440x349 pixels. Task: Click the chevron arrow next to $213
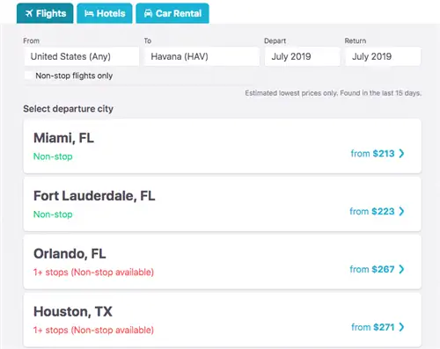click(x=401, y=153)
